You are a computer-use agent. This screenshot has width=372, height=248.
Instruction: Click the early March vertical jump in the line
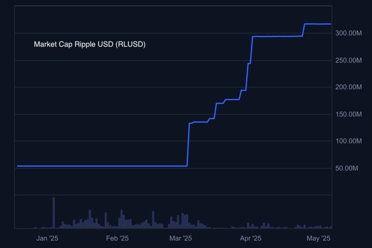tap(188, 145)
